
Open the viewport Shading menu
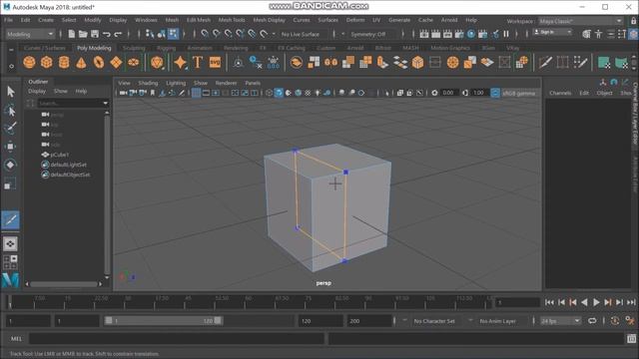[x=148, y=83]
